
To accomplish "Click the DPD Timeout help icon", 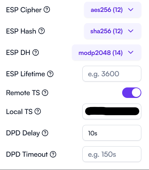I will click(53, 154).
